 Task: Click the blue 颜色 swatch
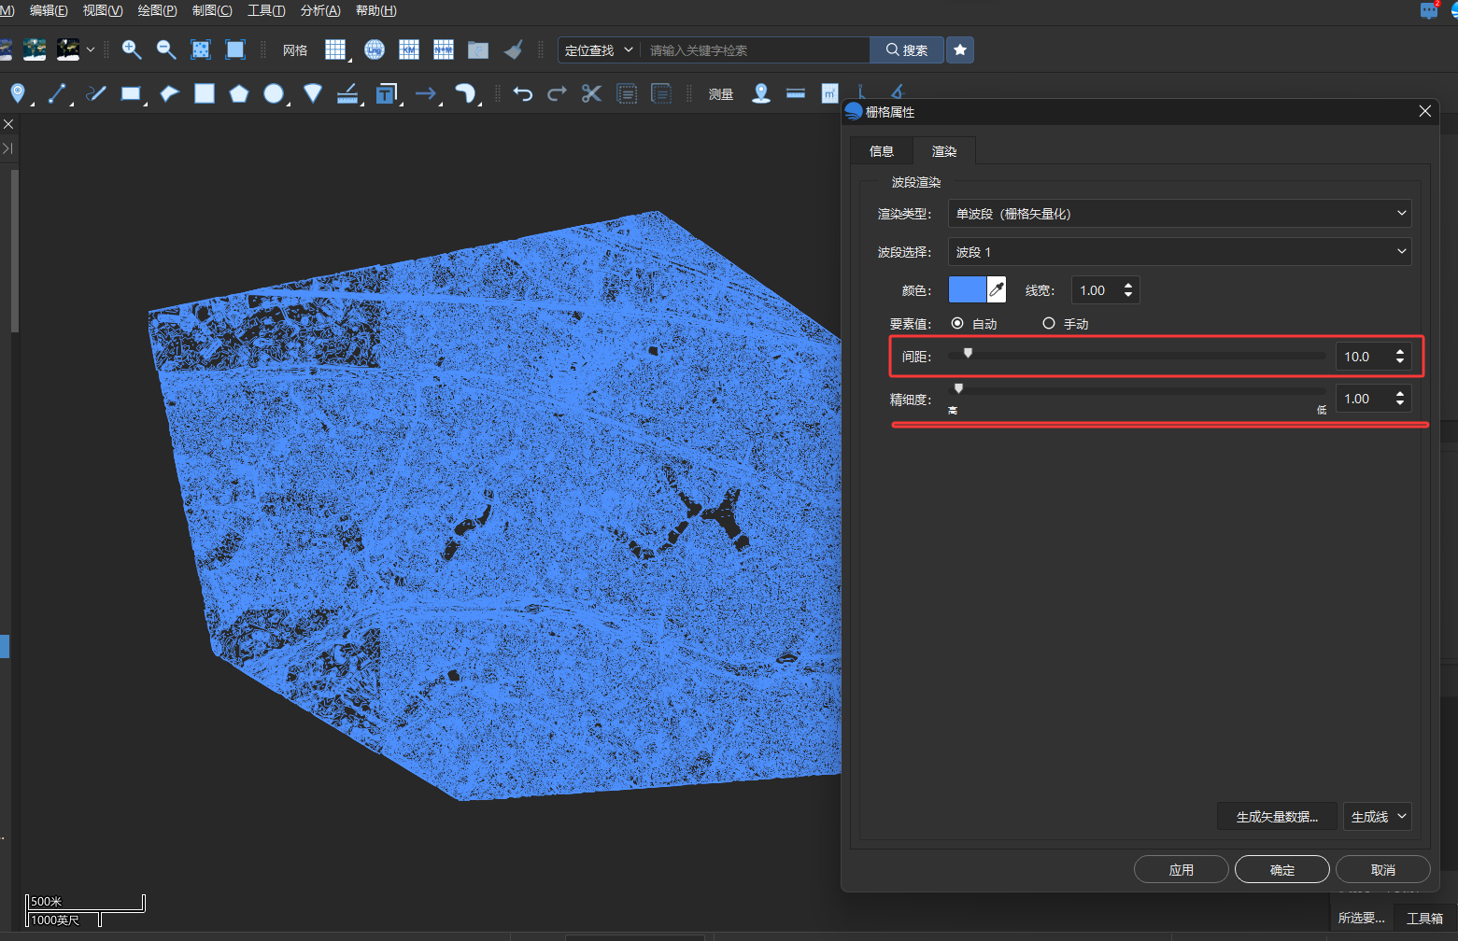click(x=968, y=290)
